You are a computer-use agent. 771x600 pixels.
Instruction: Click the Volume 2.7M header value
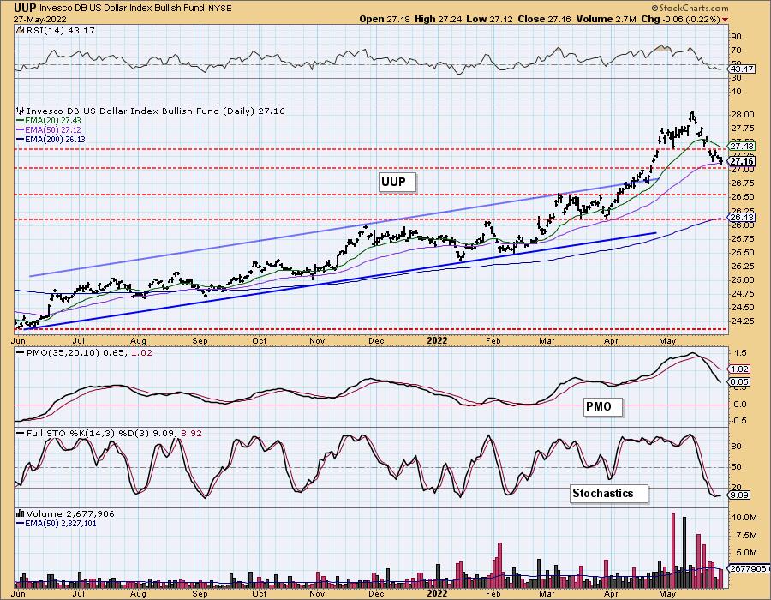pyautogui.click(x=605, y=19)
